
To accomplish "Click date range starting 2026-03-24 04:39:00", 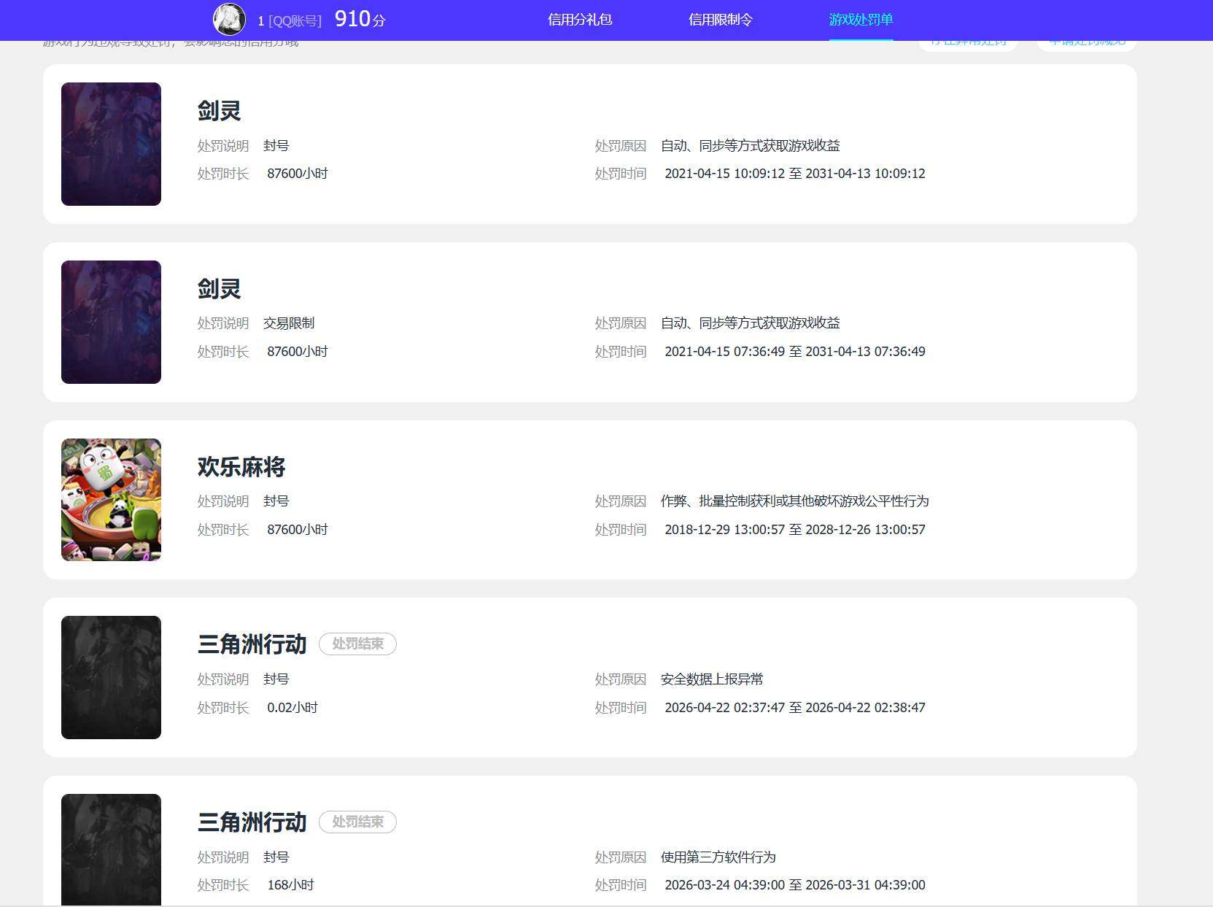I will [795, 885].
